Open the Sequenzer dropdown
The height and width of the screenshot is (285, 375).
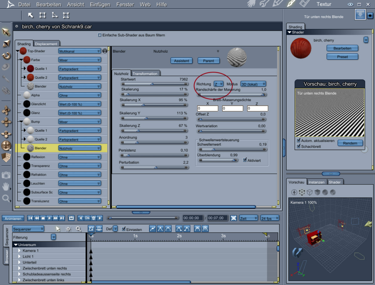[28, 229]
